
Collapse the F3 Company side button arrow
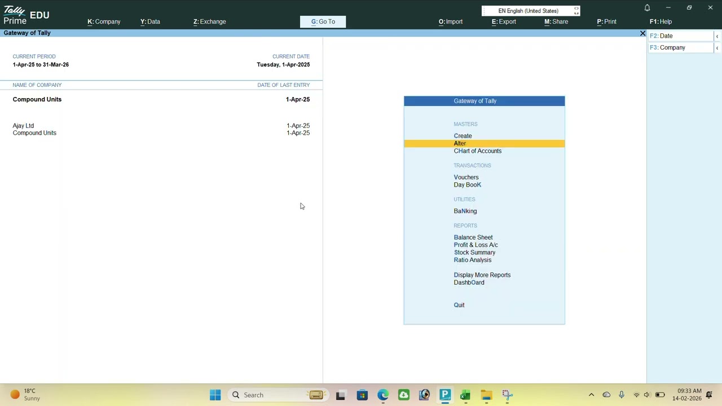coord(717,48)
